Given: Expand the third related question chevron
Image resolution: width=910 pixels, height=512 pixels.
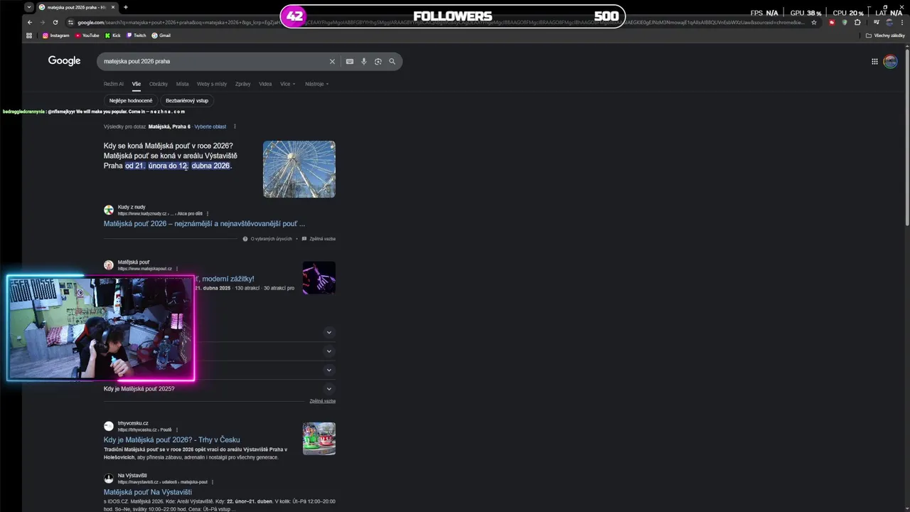Looking at the screenshot, I should click(x=329, y=370).
